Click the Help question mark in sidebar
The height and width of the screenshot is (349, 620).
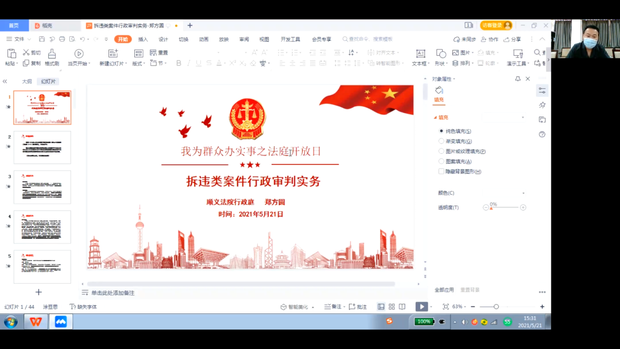point(542,134)
